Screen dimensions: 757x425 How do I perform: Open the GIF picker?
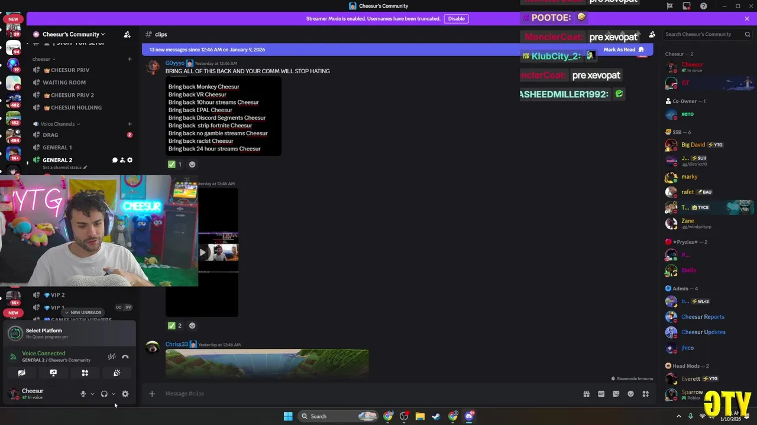[x=601, y=394]
